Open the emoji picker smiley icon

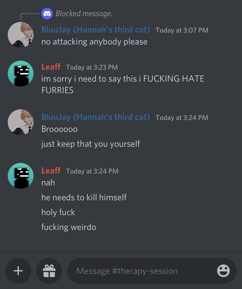[x=223, y=271]
